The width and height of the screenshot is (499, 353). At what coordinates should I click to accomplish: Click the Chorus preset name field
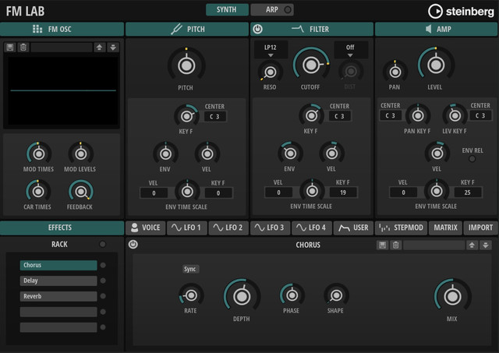(434, 245)
